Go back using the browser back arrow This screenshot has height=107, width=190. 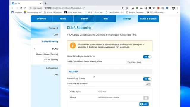pos(12,8)
